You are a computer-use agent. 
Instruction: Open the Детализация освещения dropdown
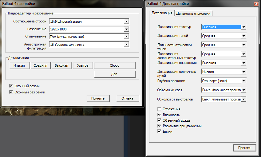tap(223, 63)
